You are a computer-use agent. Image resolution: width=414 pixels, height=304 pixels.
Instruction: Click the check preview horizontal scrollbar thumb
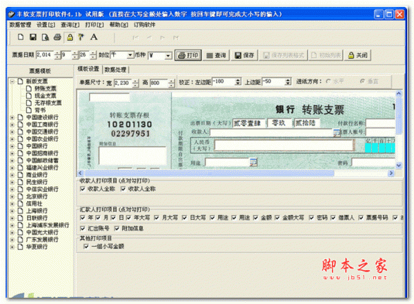click(x=209, y=173)
